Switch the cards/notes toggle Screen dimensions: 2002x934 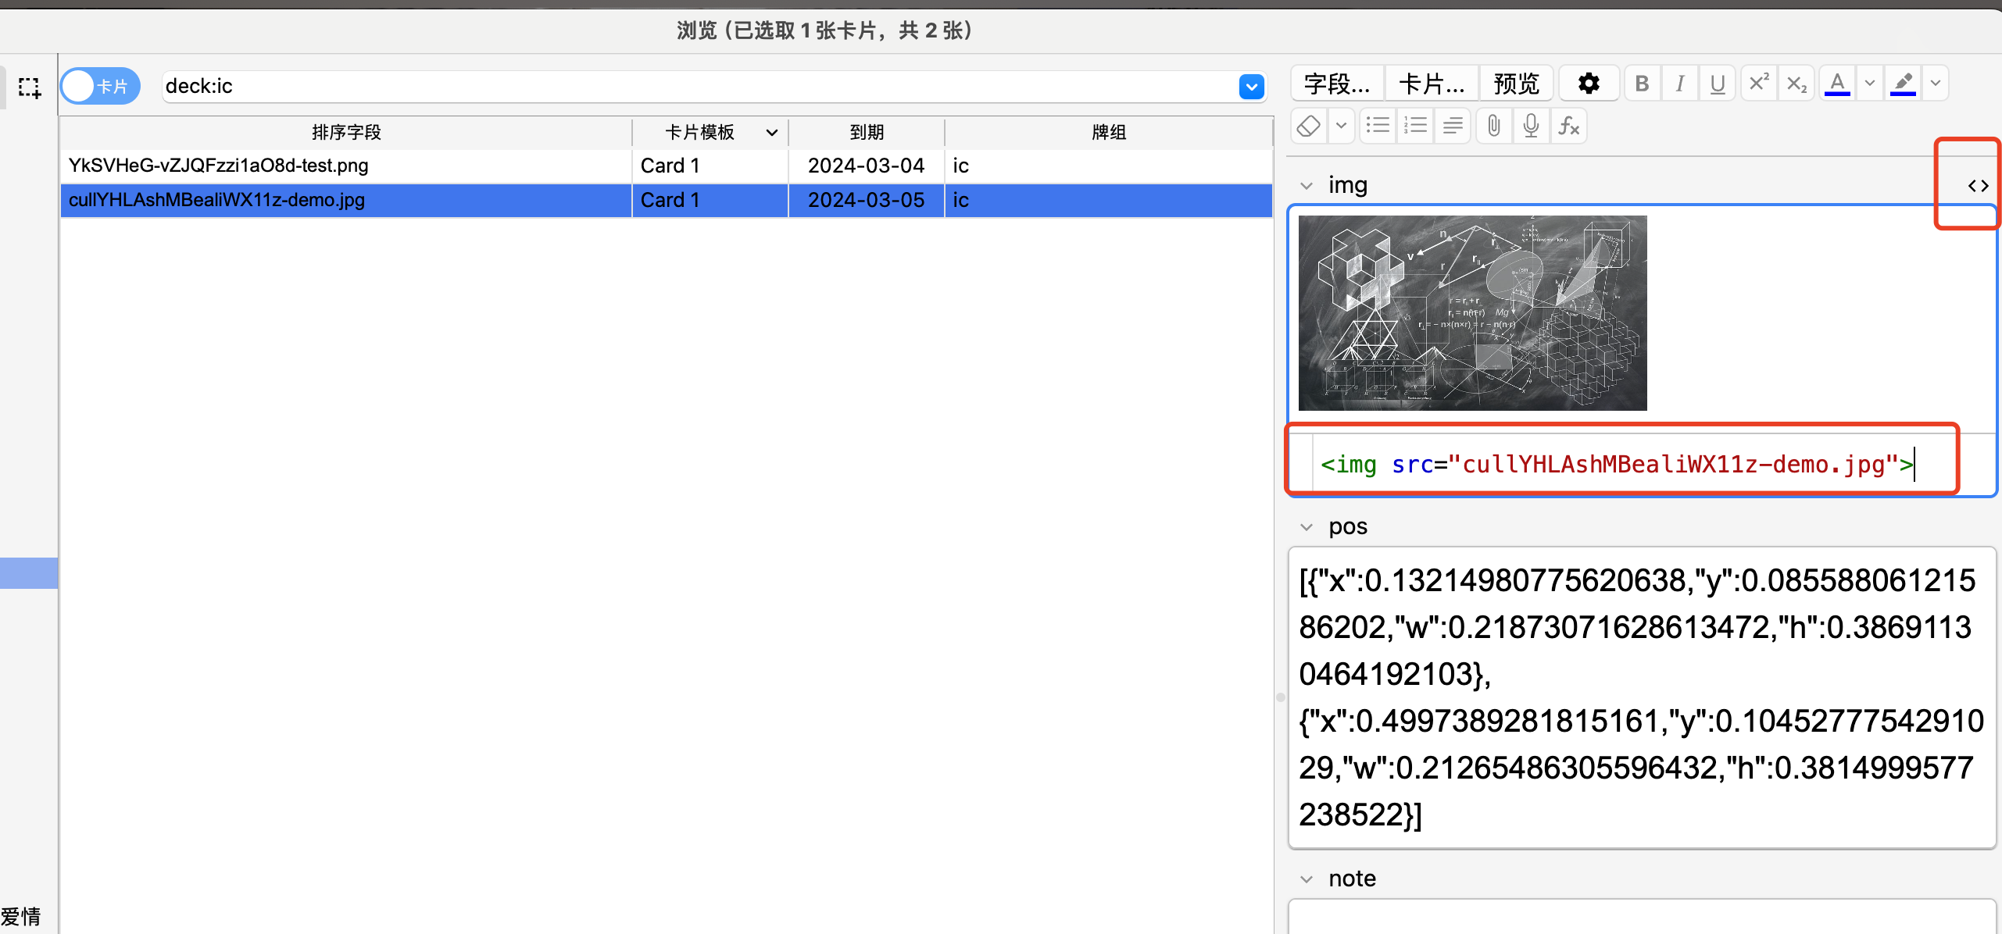click(x=100, y=86)
